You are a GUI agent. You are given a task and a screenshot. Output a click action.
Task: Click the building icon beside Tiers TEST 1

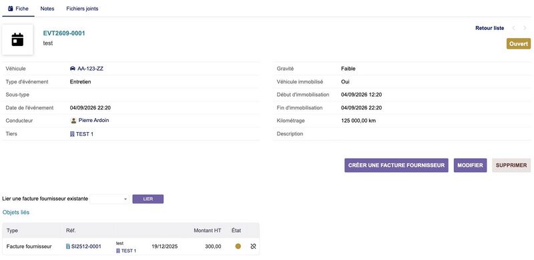(72, 134)
